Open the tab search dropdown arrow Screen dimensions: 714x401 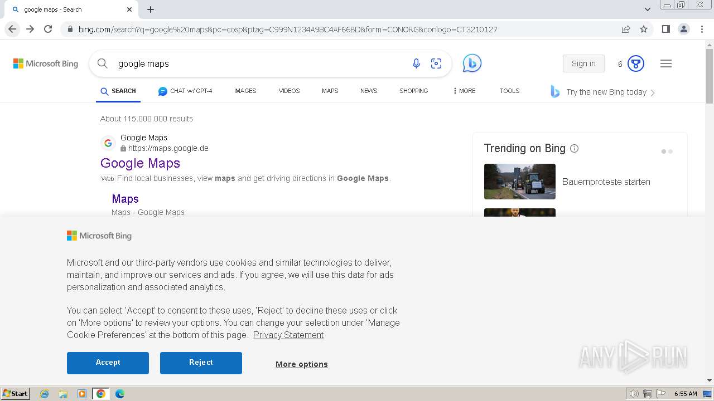pos(648,9)
